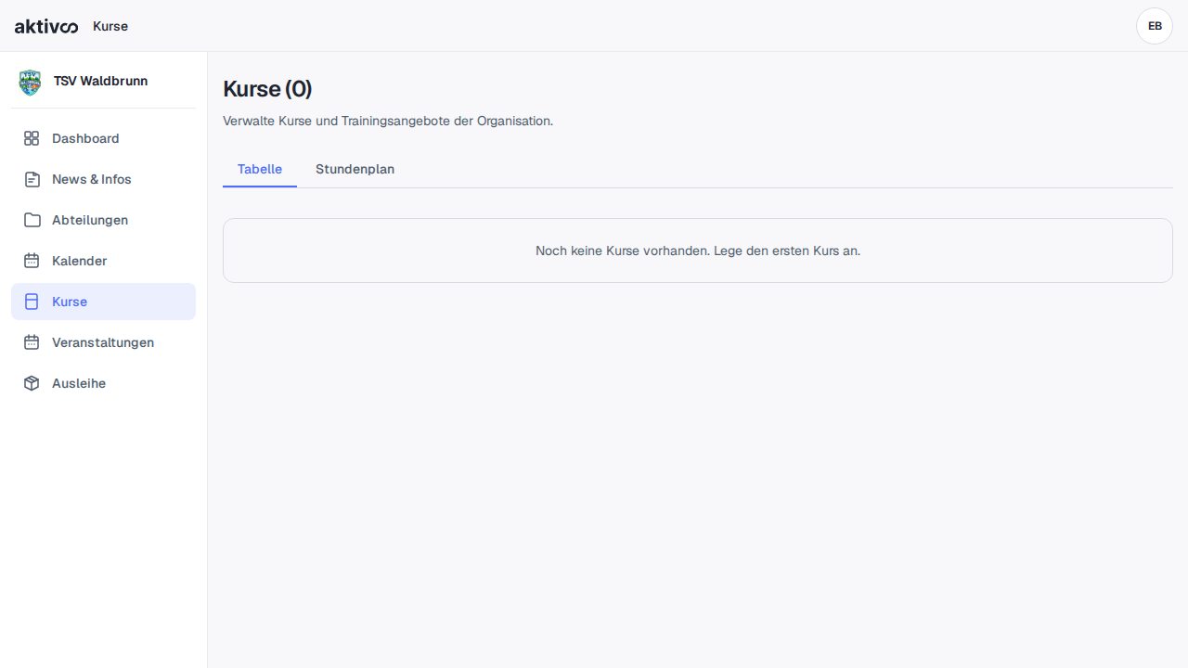Click the 'Noch keine Kurse vorhanden' message
The image size is (1188, 668).
point(698,250)
